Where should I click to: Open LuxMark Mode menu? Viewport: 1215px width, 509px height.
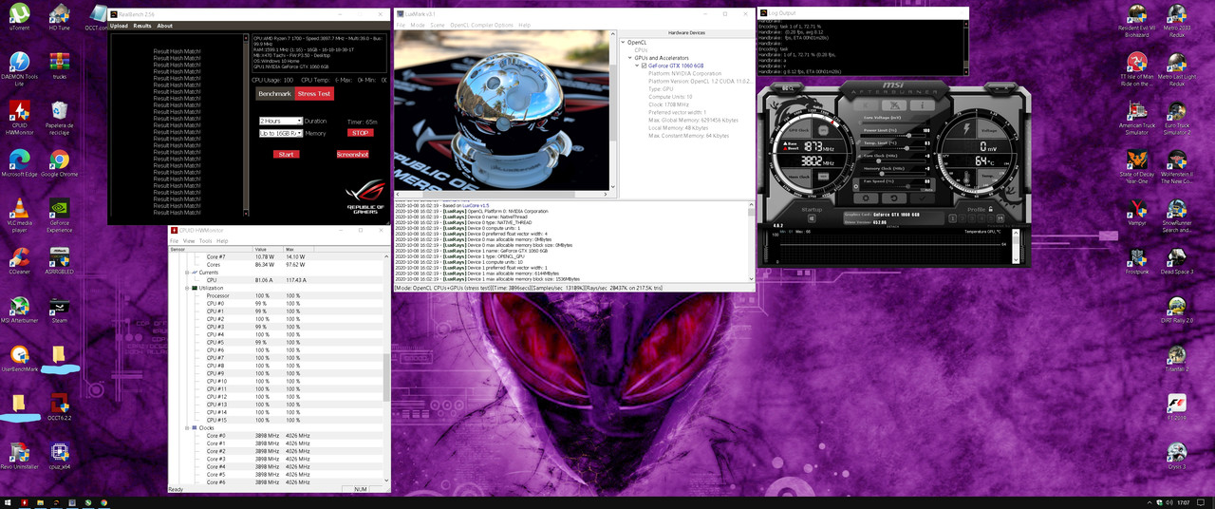pos(418,26)
